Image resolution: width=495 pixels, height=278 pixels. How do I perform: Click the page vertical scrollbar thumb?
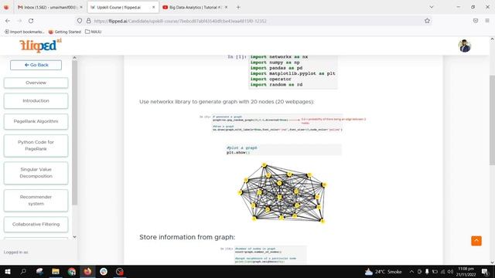click(492, 120)
